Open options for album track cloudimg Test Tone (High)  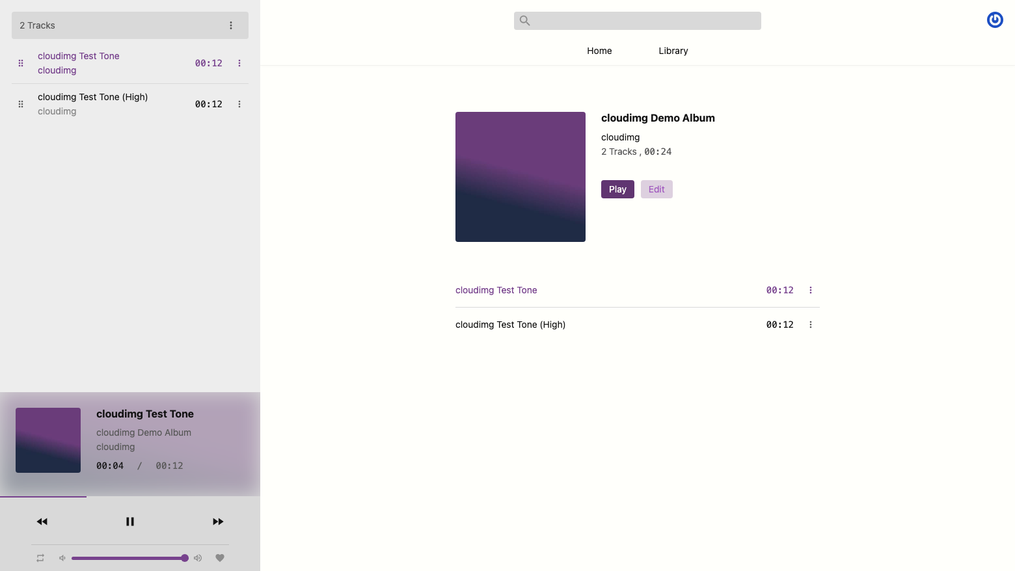811,325
